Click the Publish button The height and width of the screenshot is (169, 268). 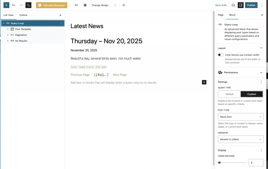tap(251, 5)
